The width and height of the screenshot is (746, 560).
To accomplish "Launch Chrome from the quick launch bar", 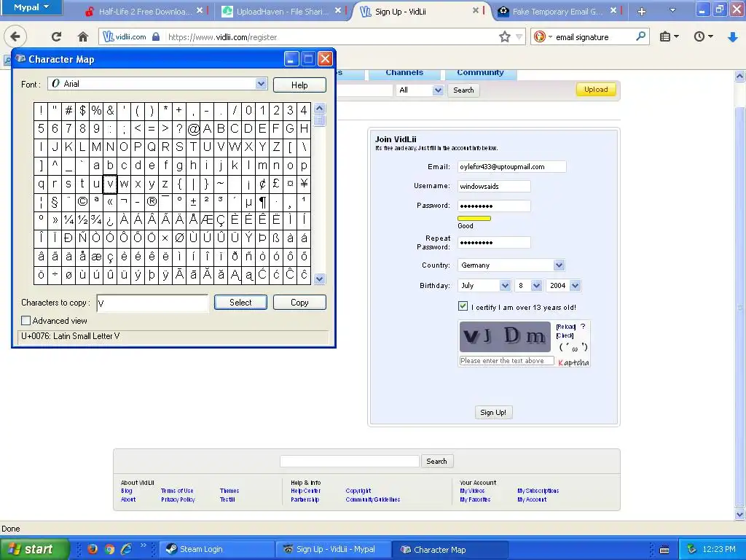I will tap(109, 549).
